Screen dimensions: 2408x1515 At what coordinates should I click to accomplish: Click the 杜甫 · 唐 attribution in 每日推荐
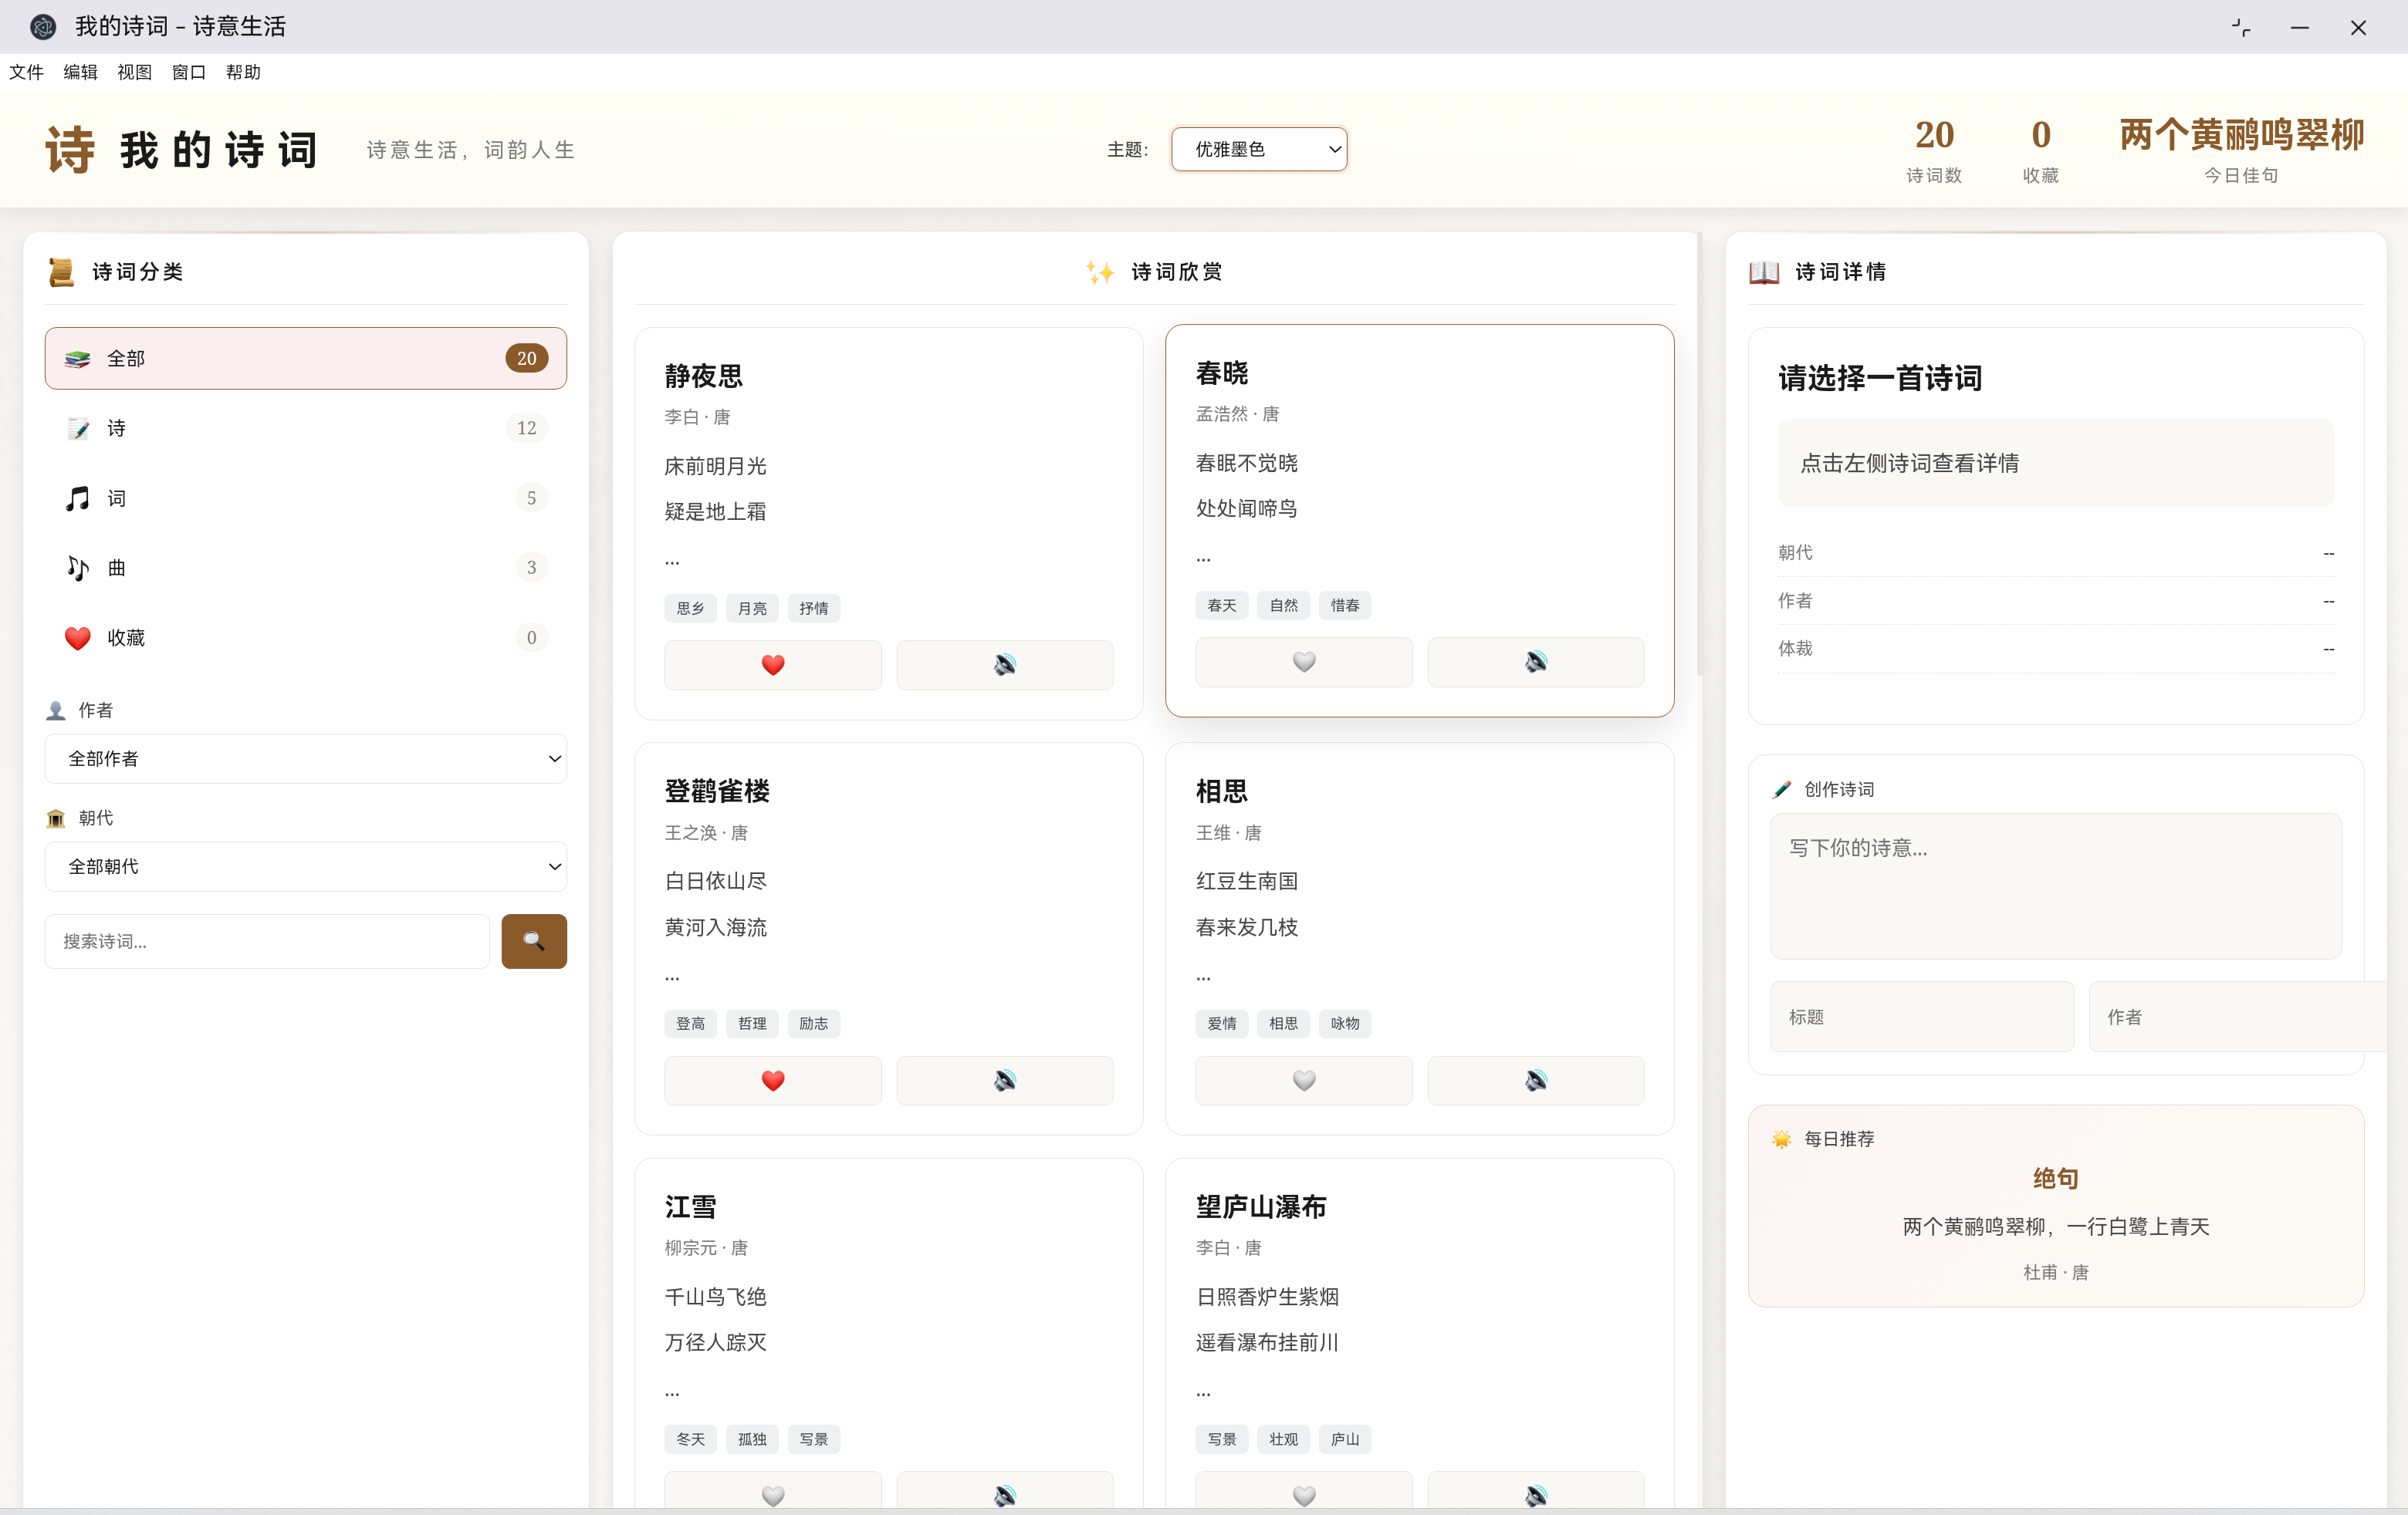pos(2056,1272)
